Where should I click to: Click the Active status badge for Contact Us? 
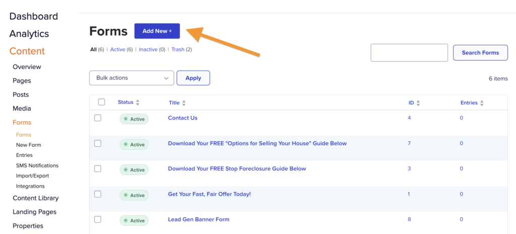click(134, 119)
